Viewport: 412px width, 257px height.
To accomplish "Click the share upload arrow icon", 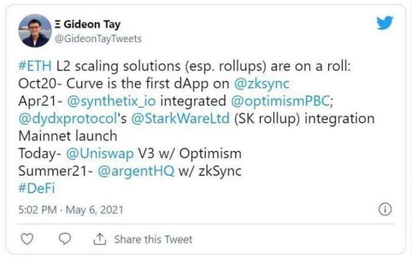I will point(100,239).
